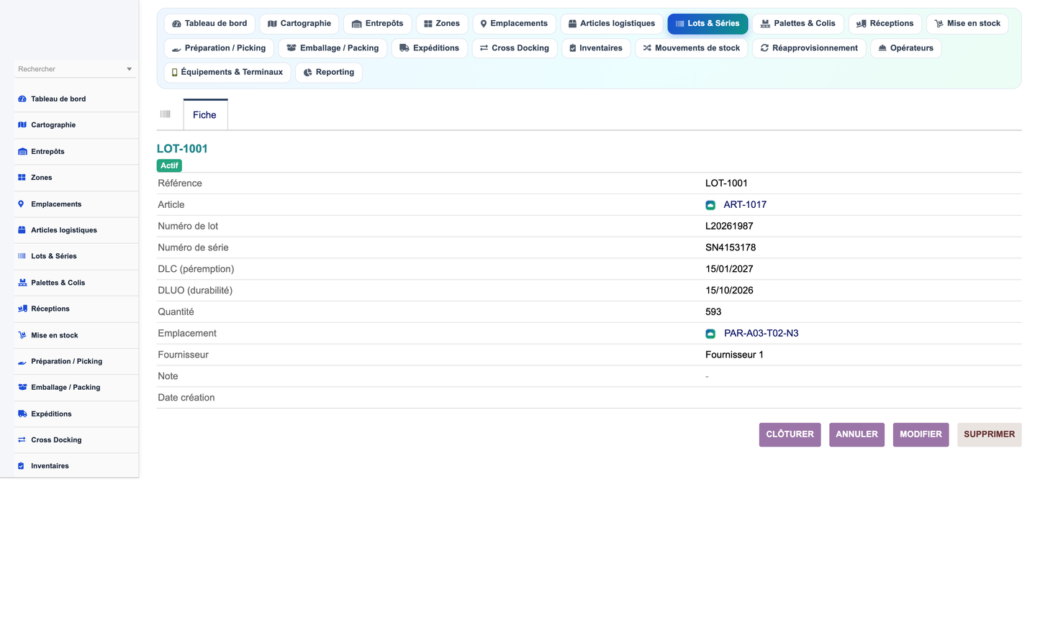Screen dimensions: 1040x643
Task: Open Réapprovisionnement in top navigation
Action: coord(809,48)
